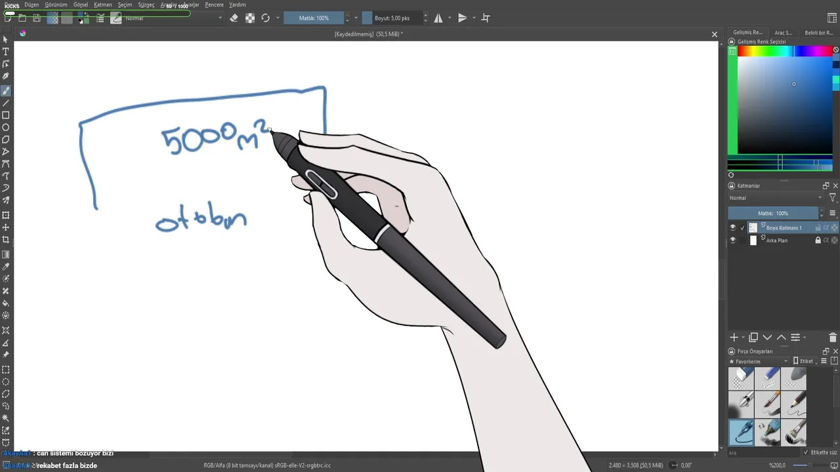Hide the Arka Plan layer
The image size is (840, 472).
tap(733, 241)
